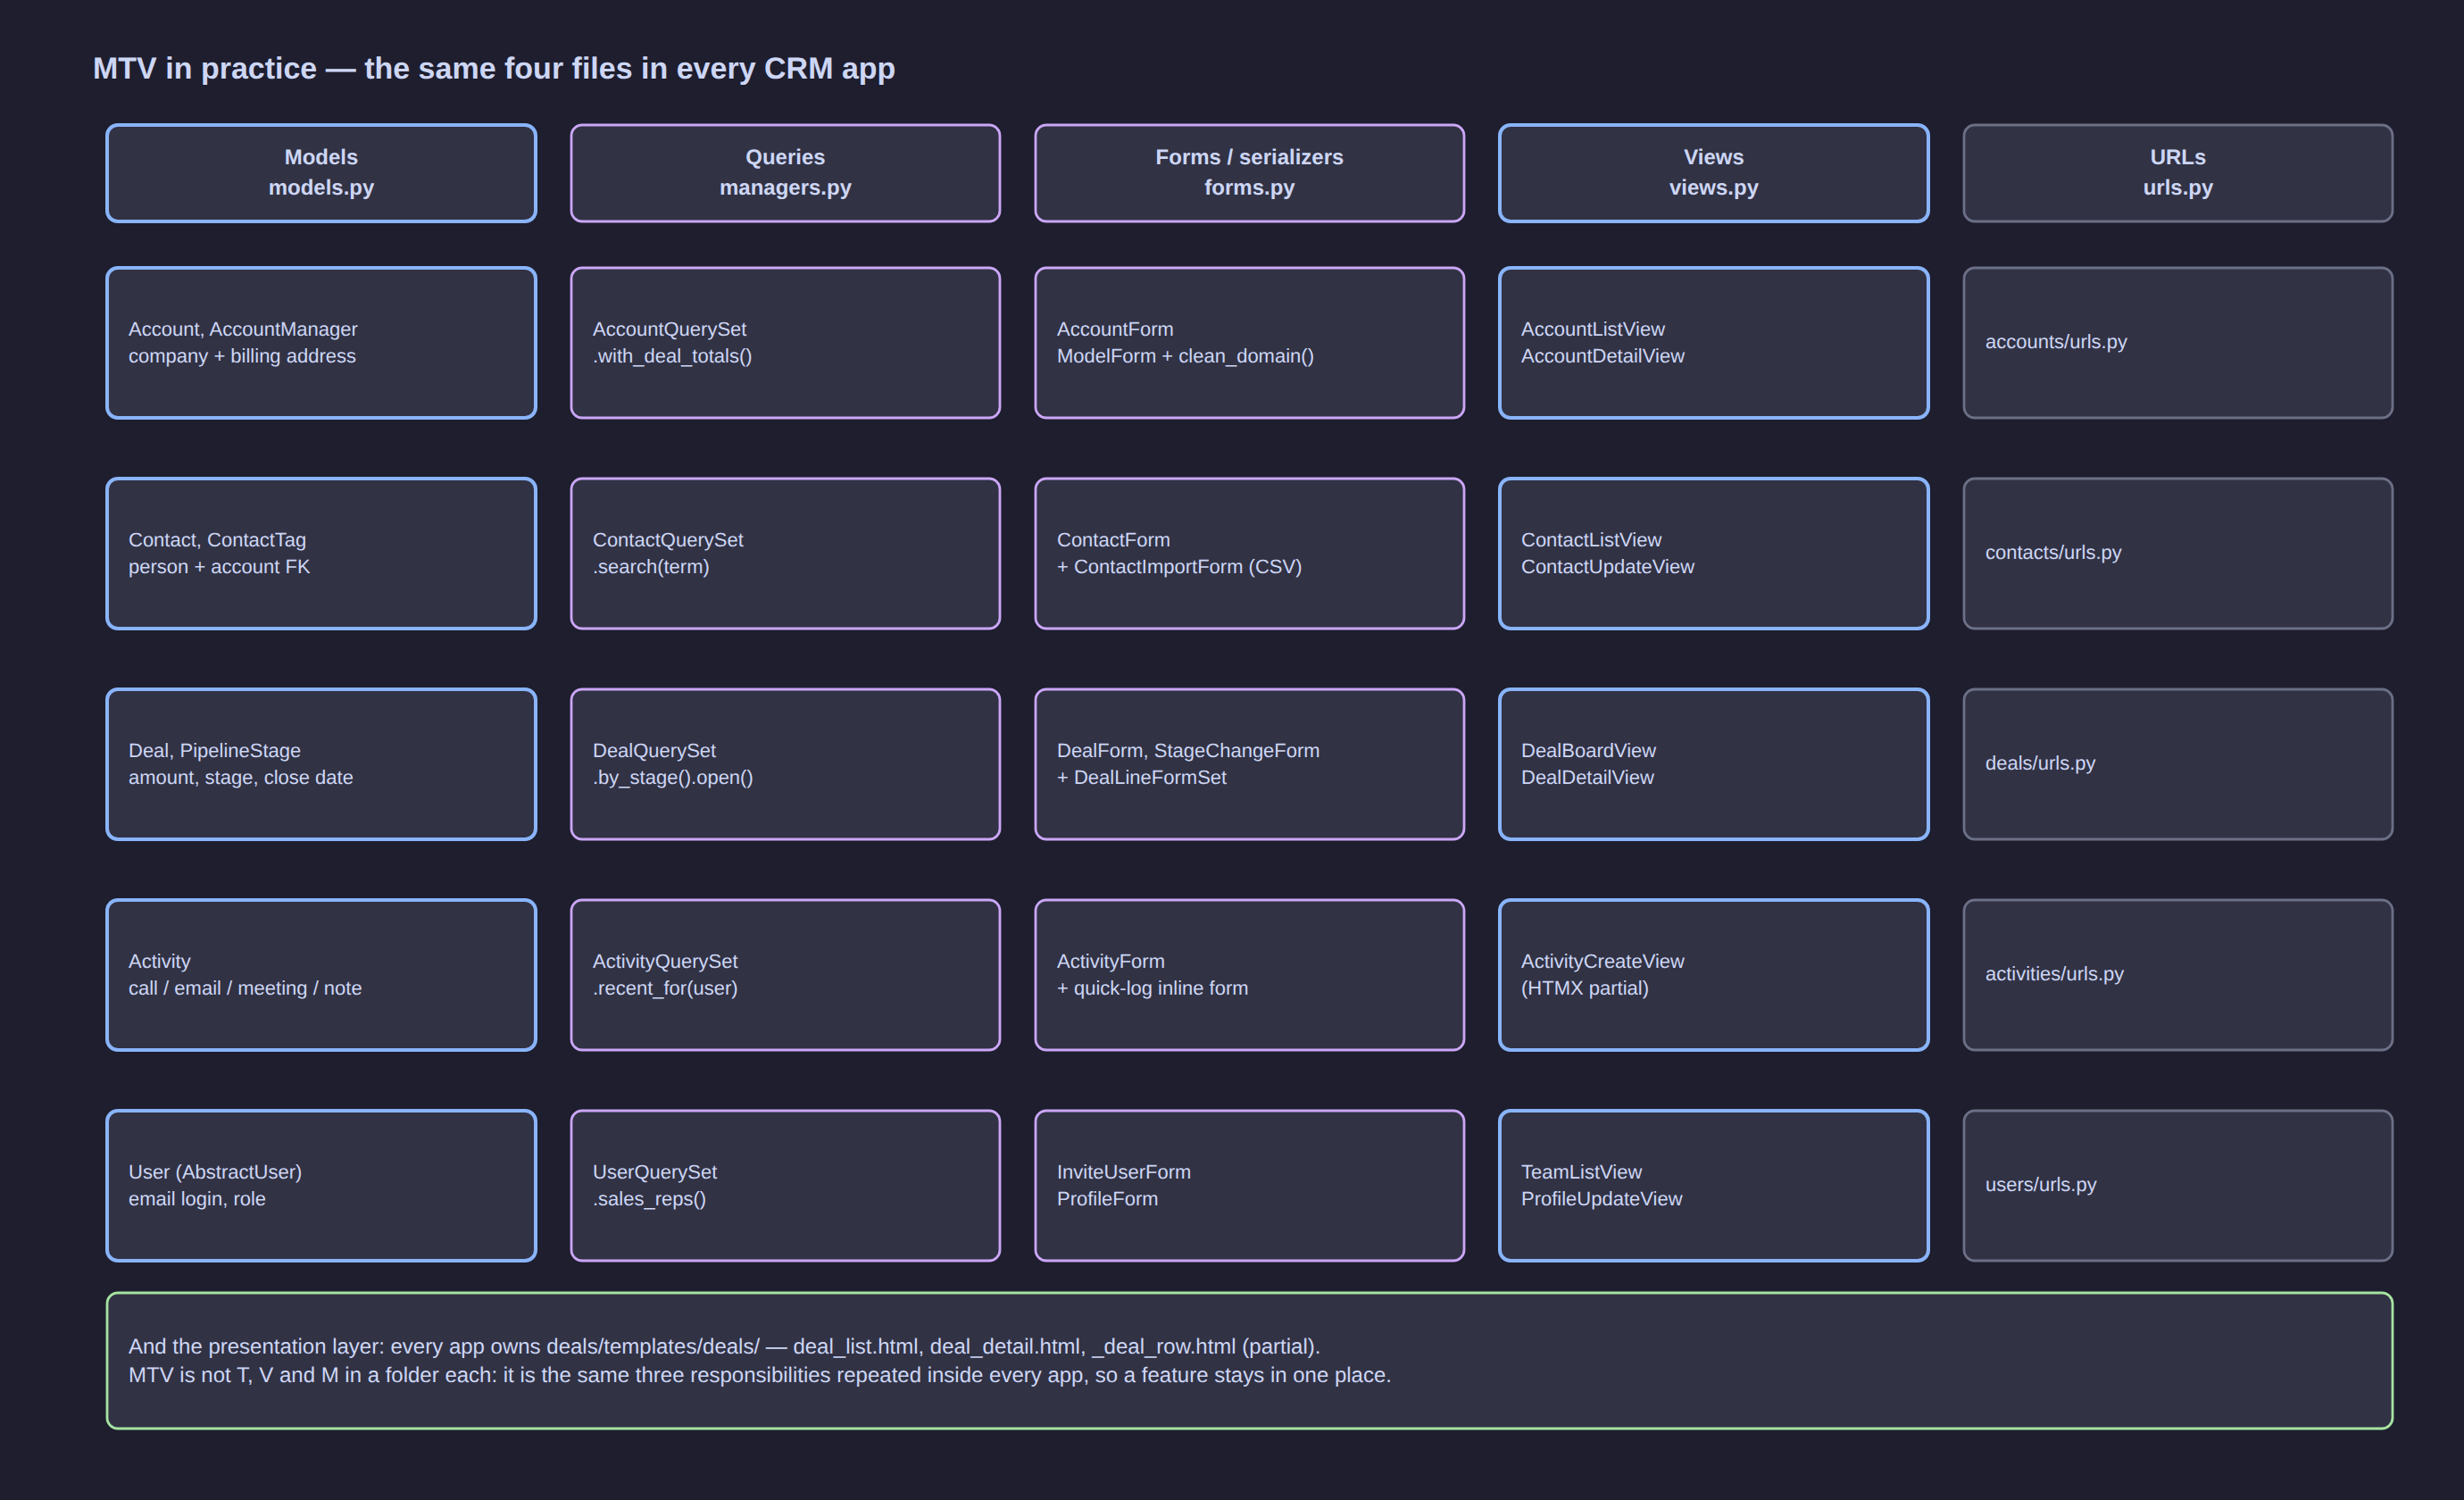Image resolution: width=2464 pixels, height=1500 pixels.
Task: Click the URLs urls.py header box
Action: point(2177,173)
